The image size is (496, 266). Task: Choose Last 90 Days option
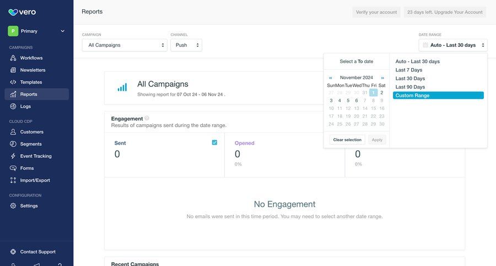410,87
